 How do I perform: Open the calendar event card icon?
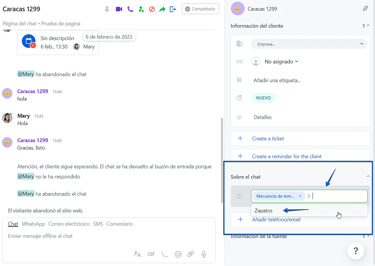(29, 41)
